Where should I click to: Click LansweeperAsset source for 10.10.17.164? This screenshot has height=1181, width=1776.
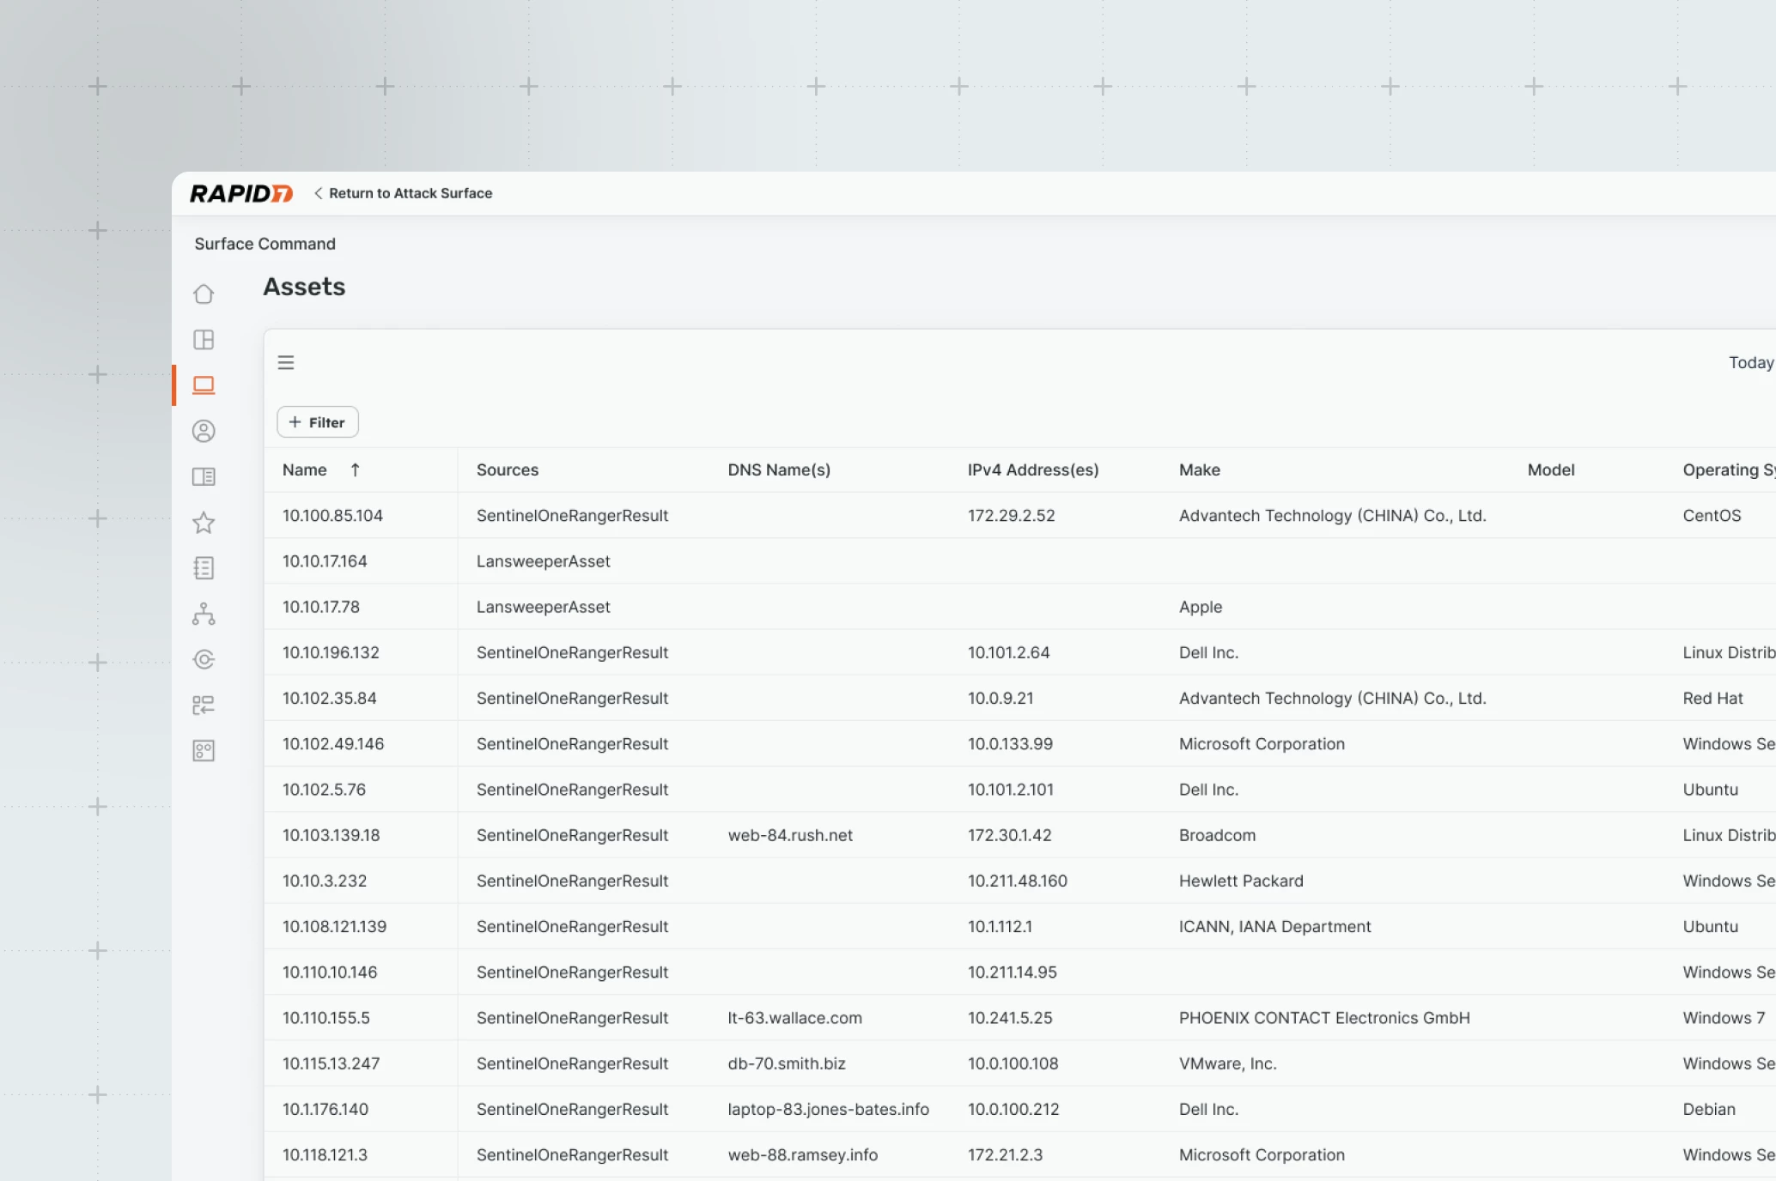click(x=543, y=561)
